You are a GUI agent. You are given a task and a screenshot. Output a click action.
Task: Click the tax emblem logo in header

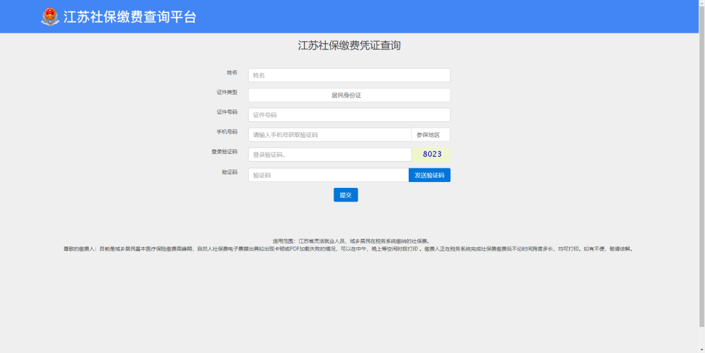pos(50,16)
